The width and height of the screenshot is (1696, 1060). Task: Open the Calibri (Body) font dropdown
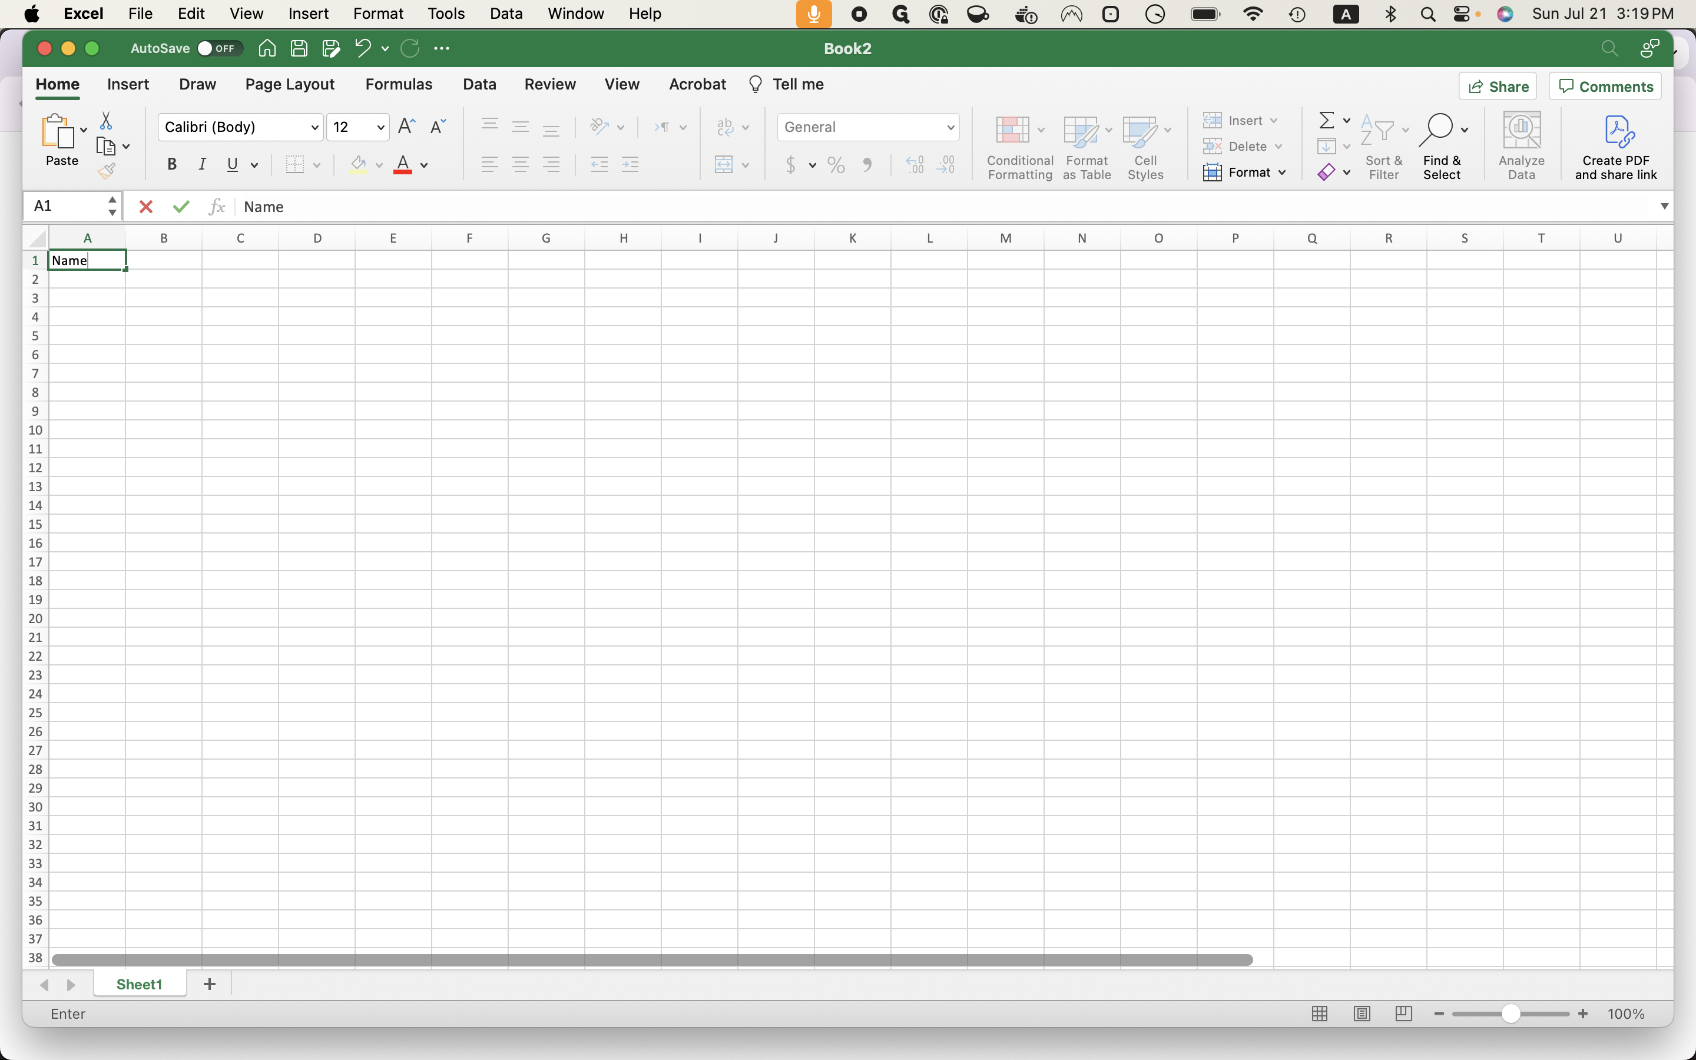point(314,128)
